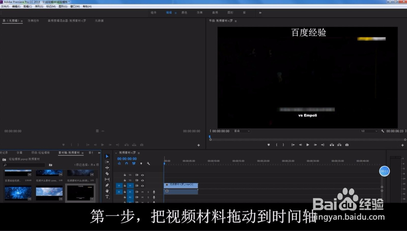Toggle lock on track V3
This screenshot has width=407, height=231.
125,175
